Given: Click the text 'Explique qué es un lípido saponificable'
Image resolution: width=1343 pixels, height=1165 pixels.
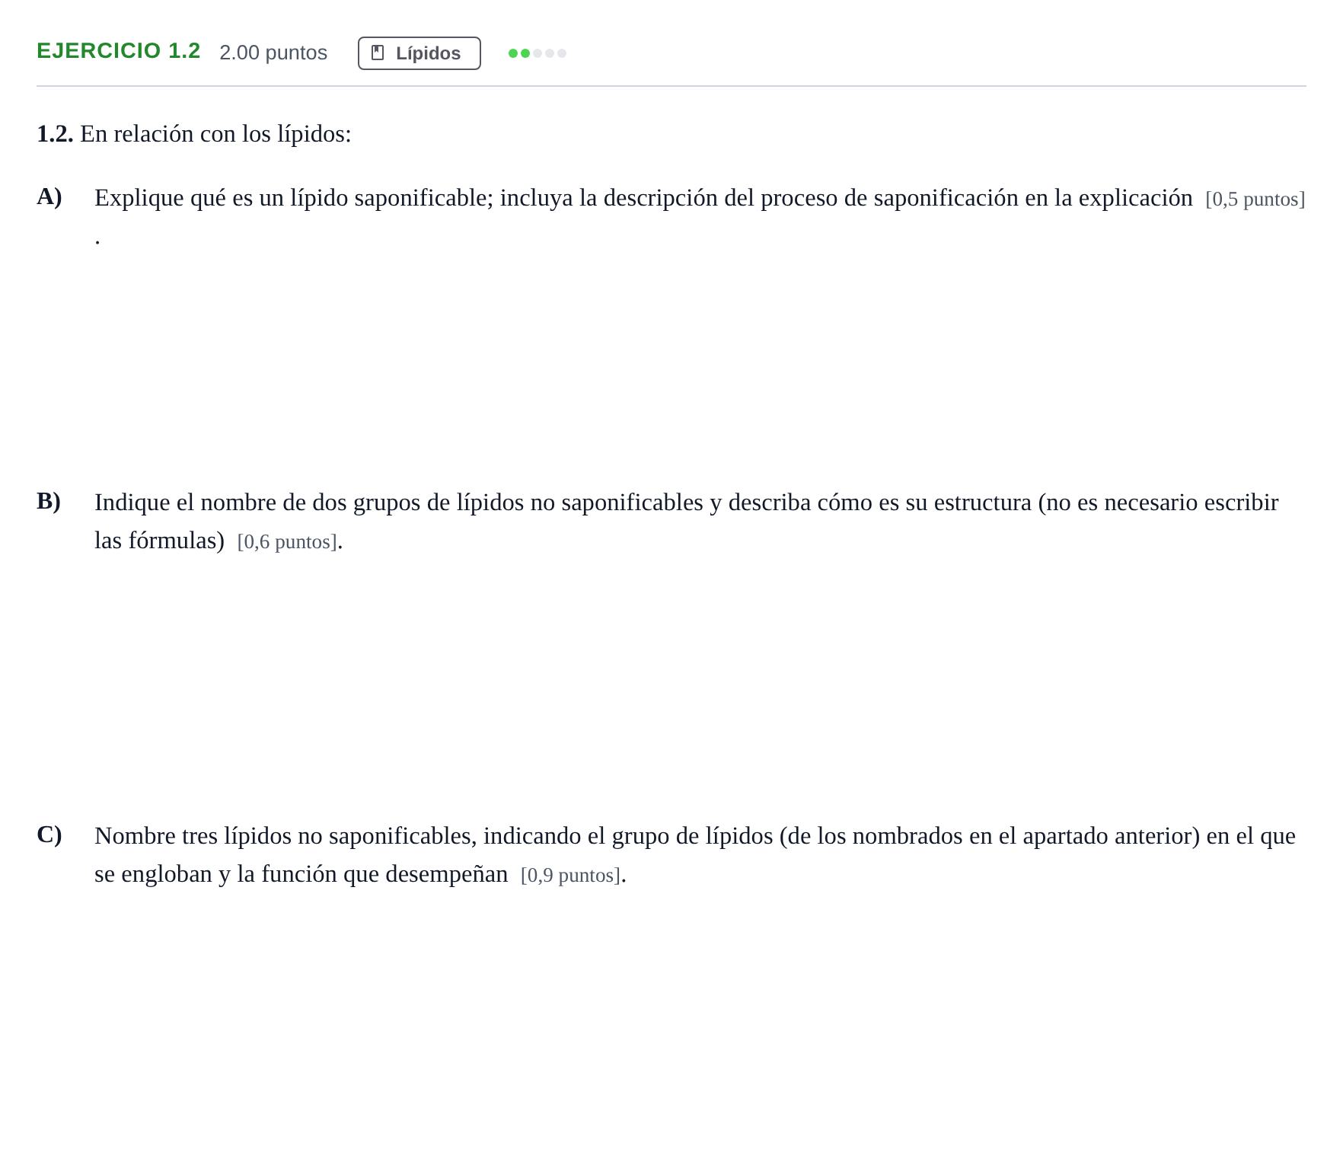Looking at the screenshot, I should click(294, 198).
